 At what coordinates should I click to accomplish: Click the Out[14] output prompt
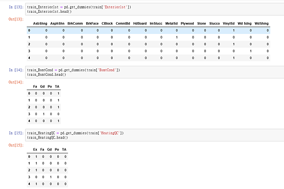coord(16,82)
